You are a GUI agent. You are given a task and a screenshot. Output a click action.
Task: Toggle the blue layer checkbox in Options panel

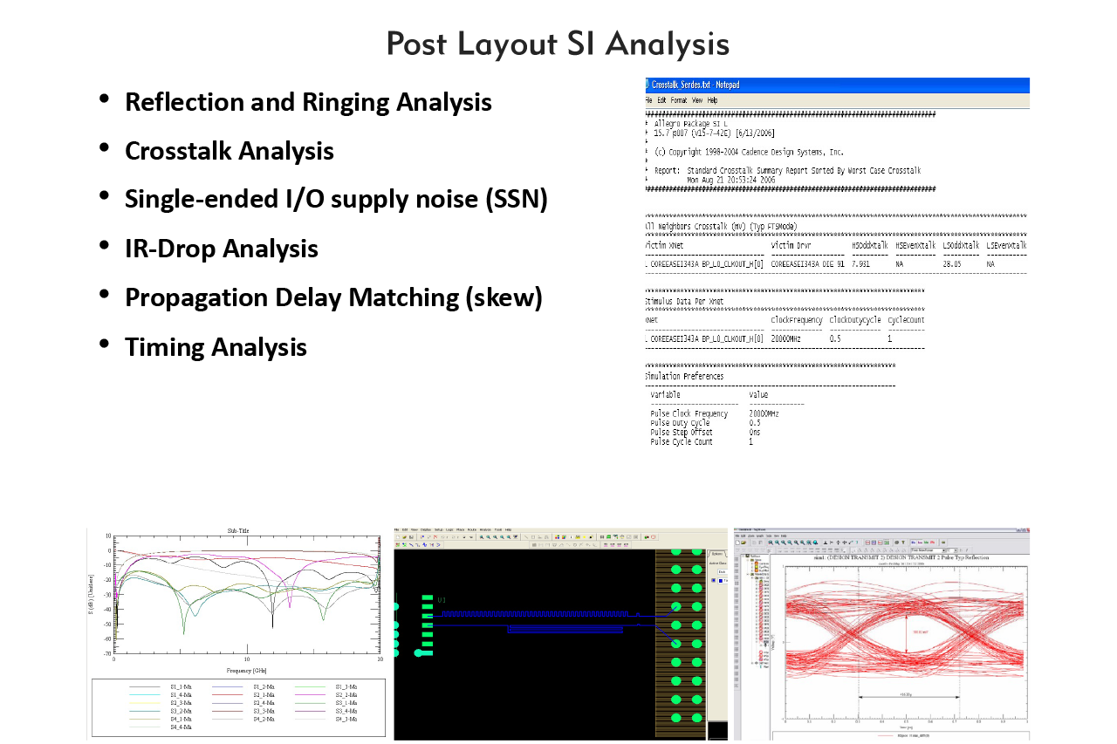click(714, 580)
